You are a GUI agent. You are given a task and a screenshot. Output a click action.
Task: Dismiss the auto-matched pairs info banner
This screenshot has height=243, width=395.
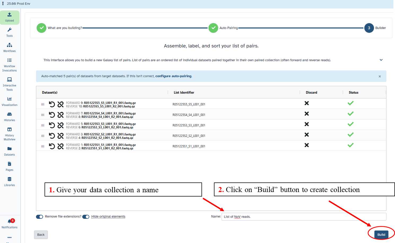[x=380, y=76]
